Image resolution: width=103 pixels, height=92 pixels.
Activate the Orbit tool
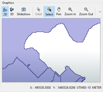coord(38,11)
